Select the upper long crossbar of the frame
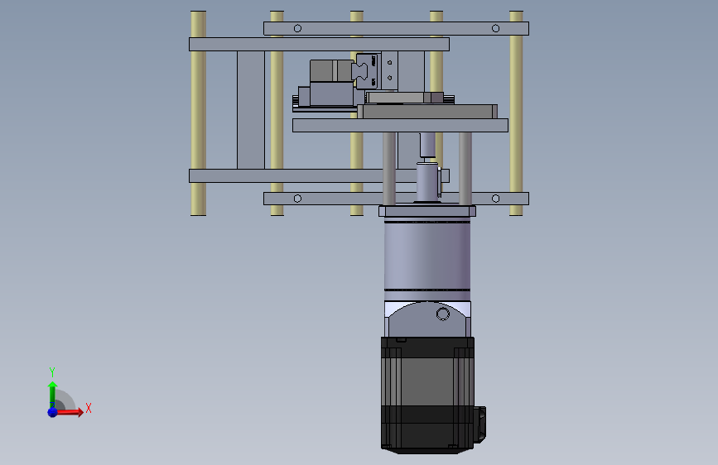The image size is (718, 465). click(319, 44)
